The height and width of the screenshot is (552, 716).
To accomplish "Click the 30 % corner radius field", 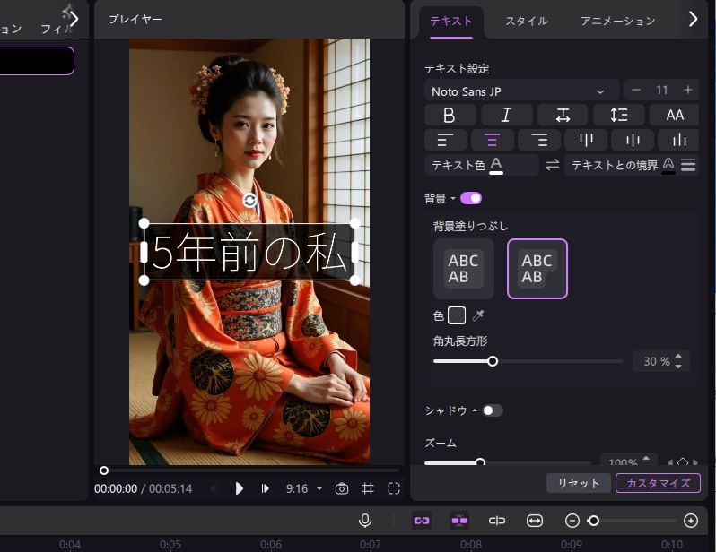I will (x=656, y=361).
